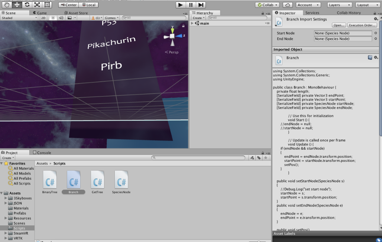Viewport: 382px width, 242px height.
Task: Select the Hand tool
Action: pyautogui.click(x=7, y=4)
